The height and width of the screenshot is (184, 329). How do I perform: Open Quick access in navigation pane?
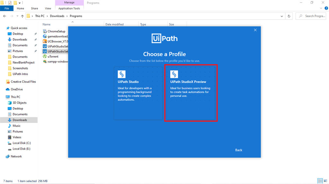coord(19,28)
